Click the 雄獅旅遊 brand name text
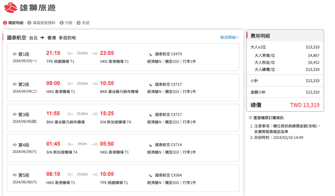The height and width of the screenshot is (196, 335). click(x=38, y=8)
